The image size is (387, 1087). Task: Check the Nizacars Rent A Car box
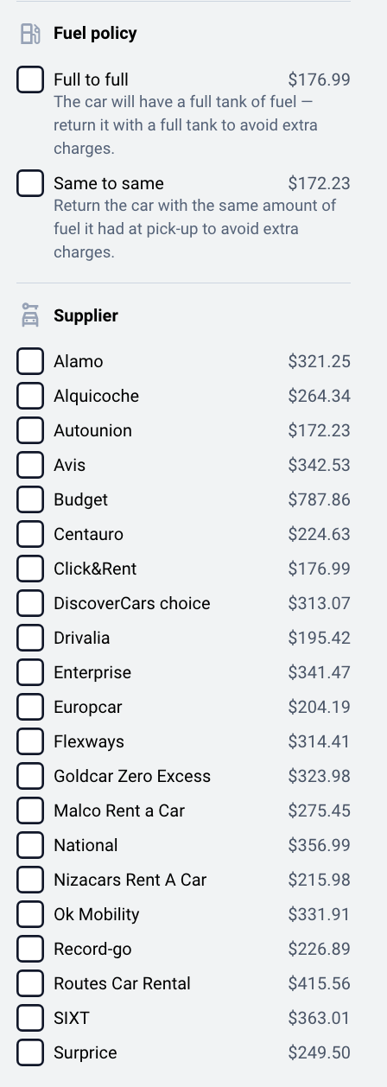tap(30, 880)
